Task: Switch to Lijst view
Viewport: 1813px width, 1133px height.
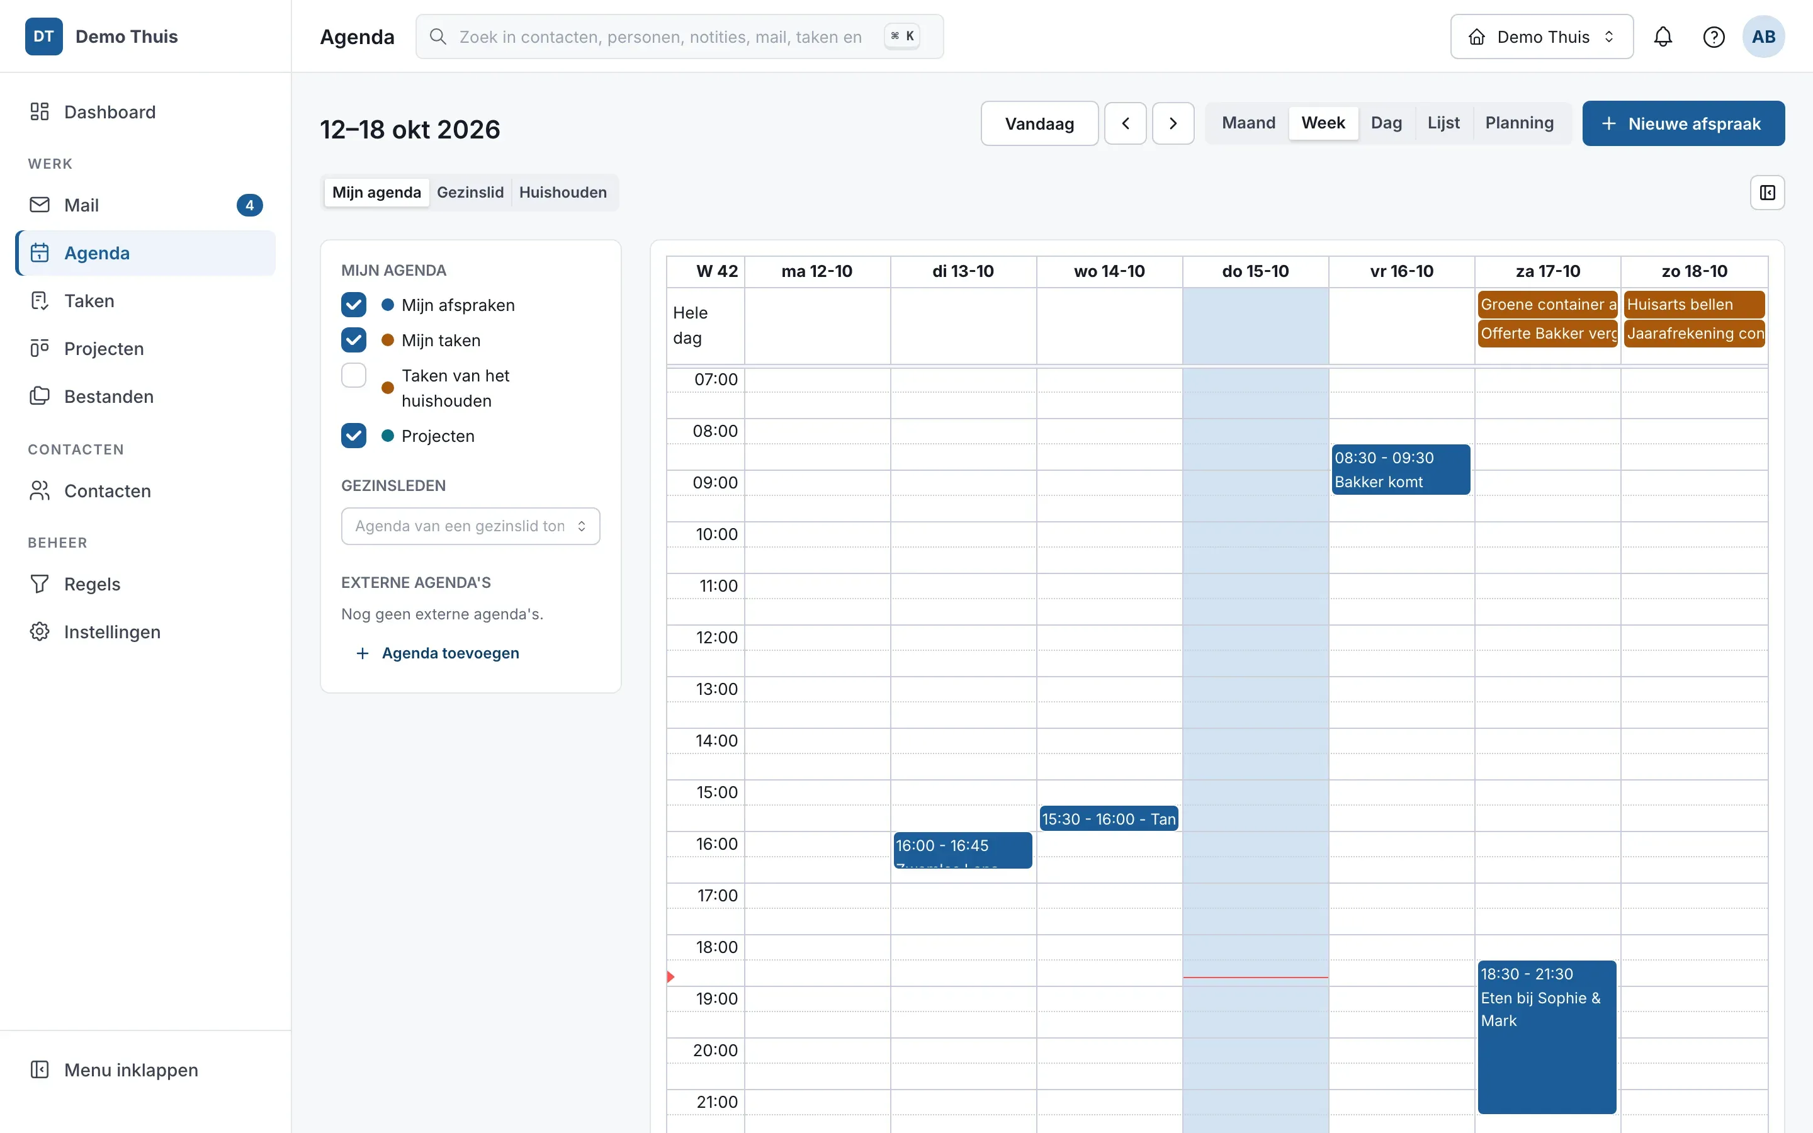Action: [1443, 123]
